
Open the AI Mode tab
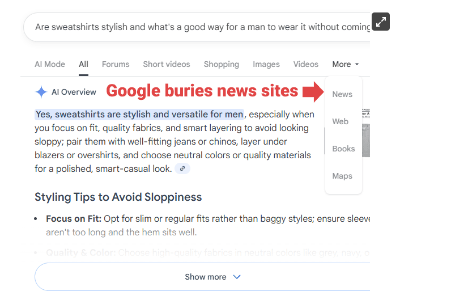pos(50,65)
